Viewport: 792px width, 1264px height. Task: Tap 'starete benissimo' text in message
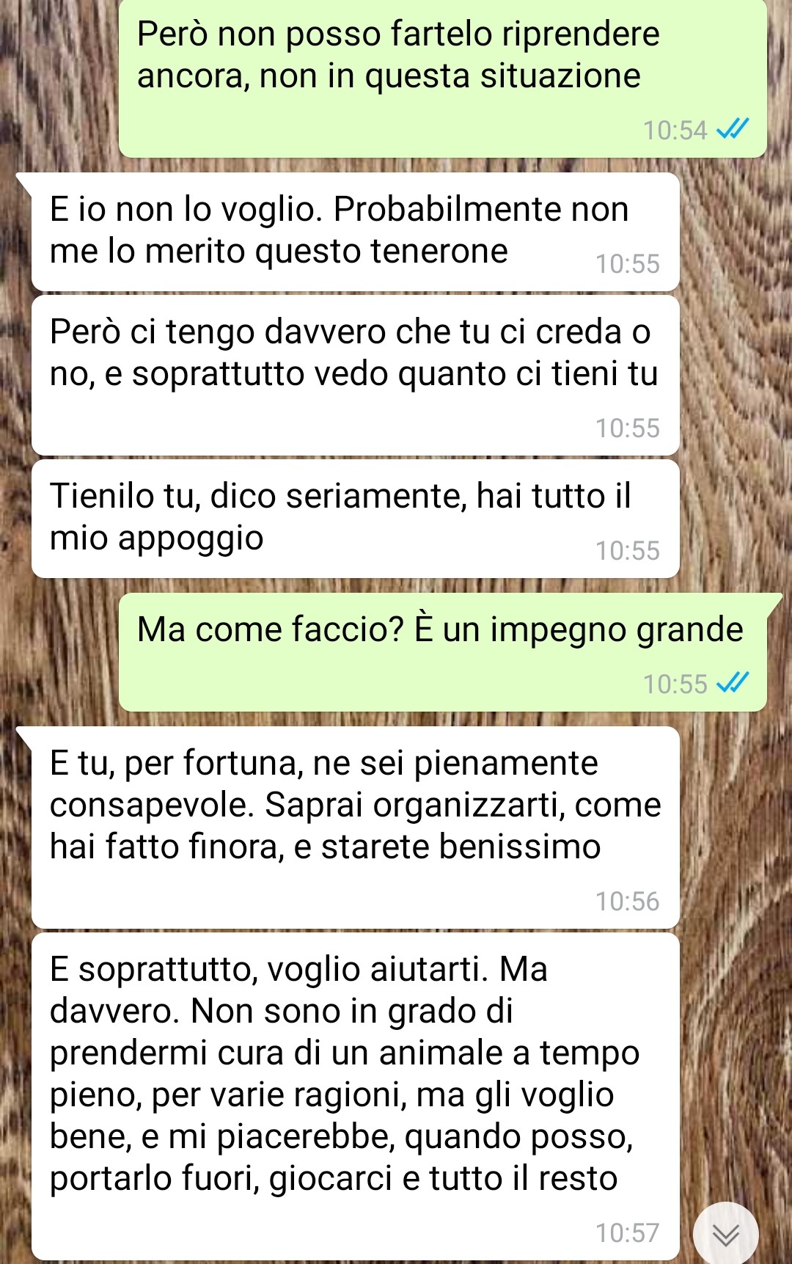point(461,847)
